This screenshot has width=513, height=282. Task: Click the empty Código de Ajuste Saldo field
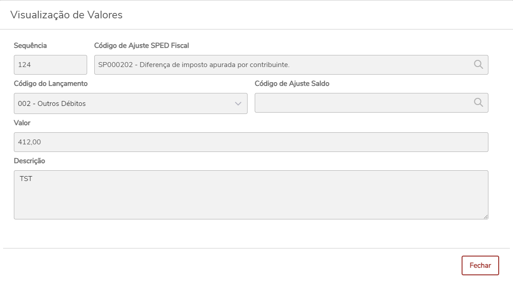point(362,103)
